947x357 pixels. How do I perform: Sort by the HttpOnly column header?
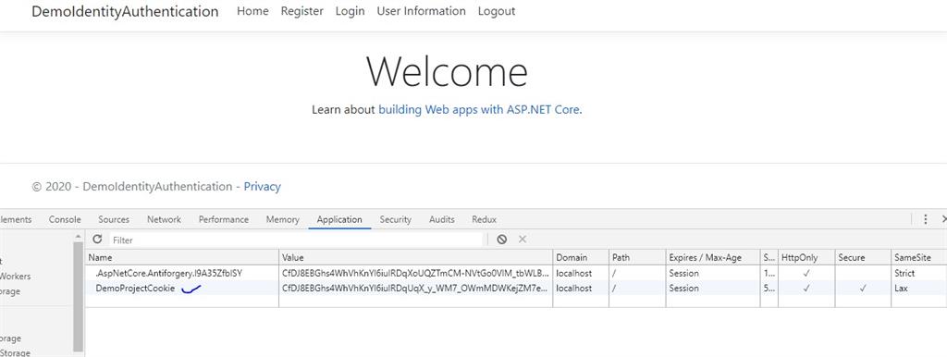click(806, 257)
